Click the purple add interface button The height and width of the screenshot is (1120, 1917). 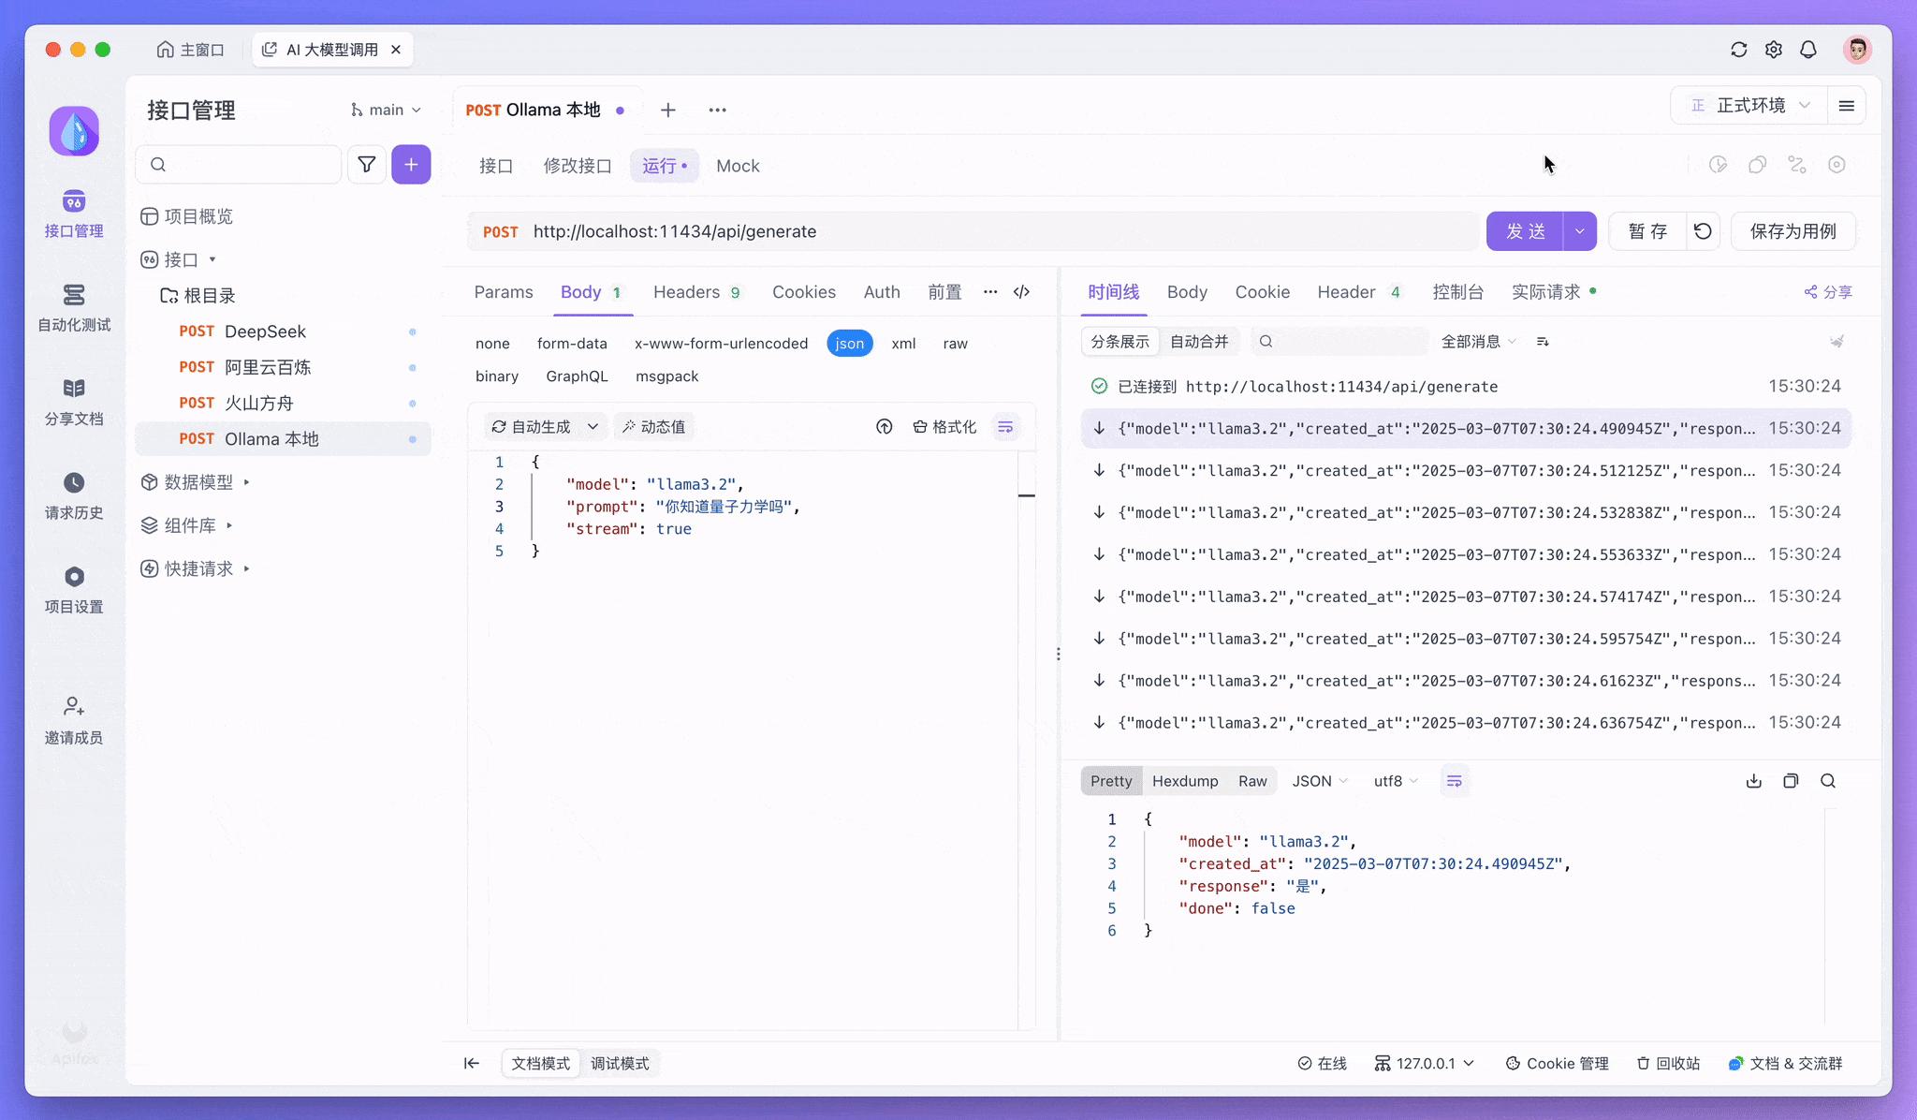click(x=411, y=165)
